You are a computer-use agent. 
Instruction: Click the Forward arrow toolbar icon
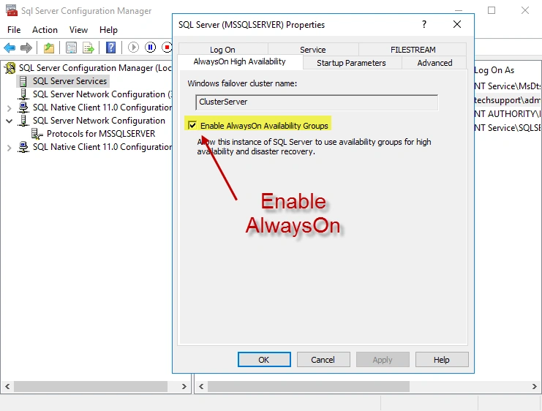coord(26,48)
